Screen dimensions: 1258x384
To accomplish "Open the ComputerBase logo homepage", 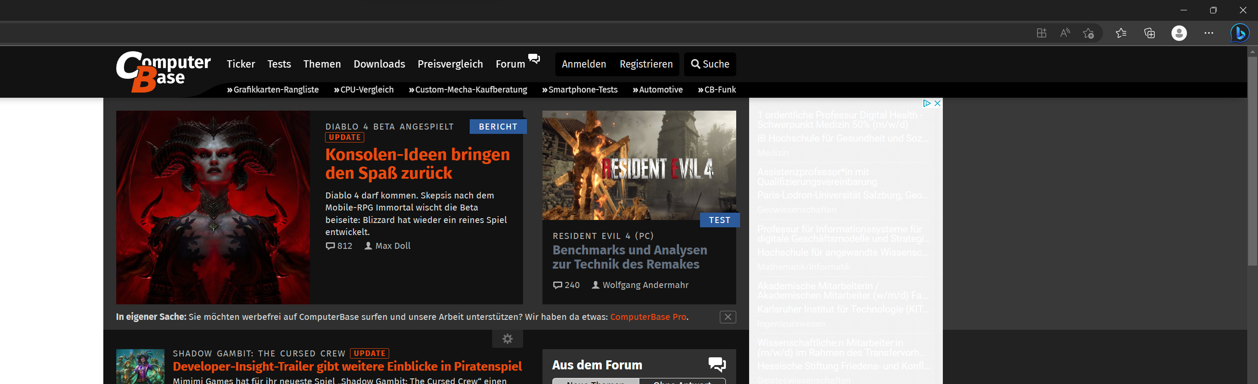I will click(163, 71).
